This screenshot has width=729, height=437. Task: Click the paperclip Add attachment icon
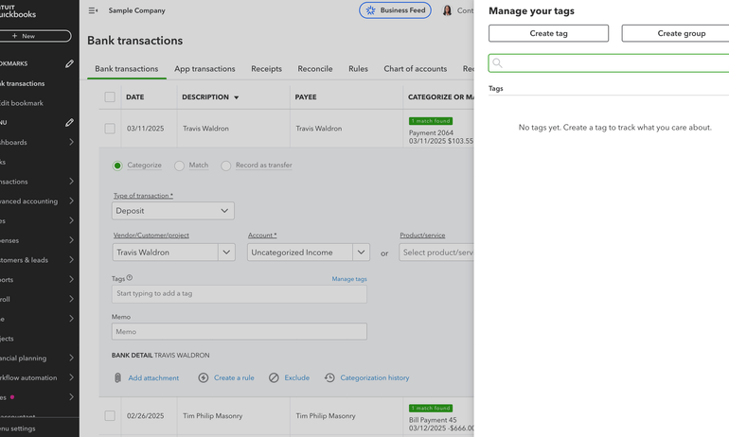click(118, 377)
